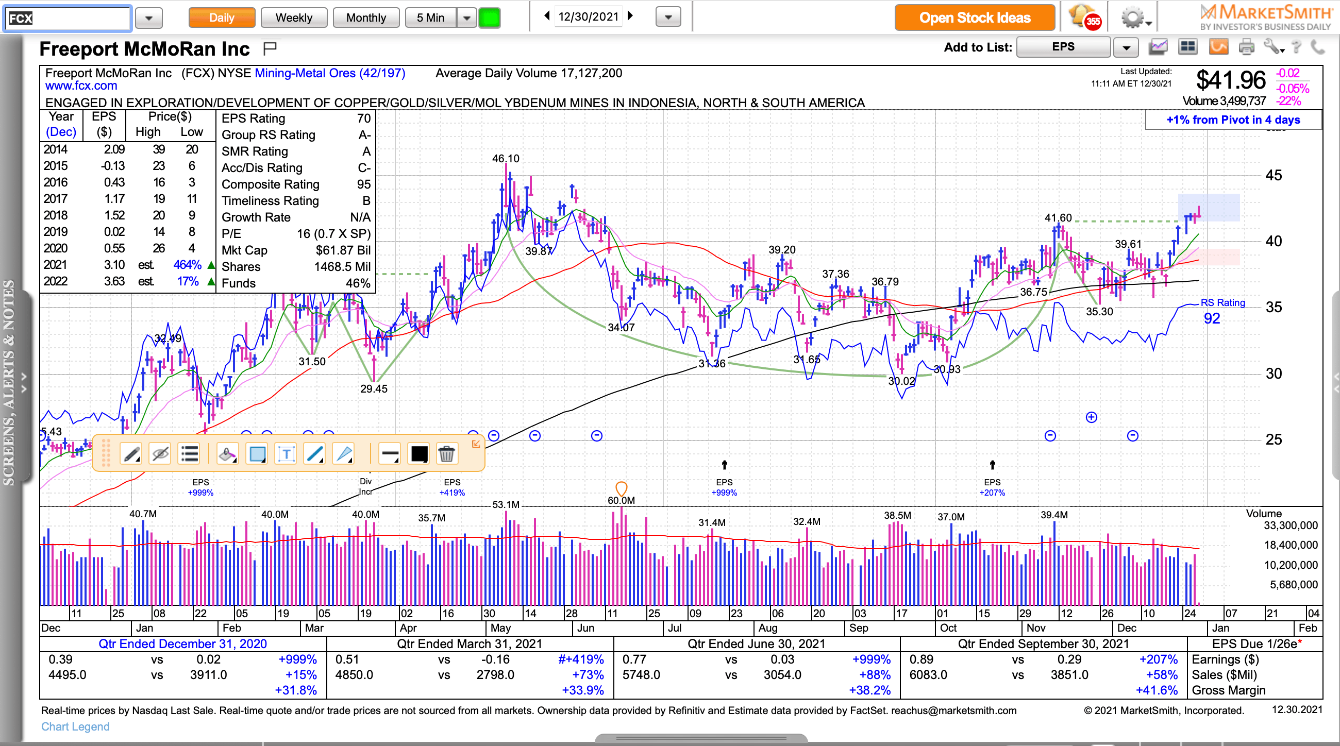Select the rectangle shape tool
1340x746 pixels.
click(x=257, y=454)
